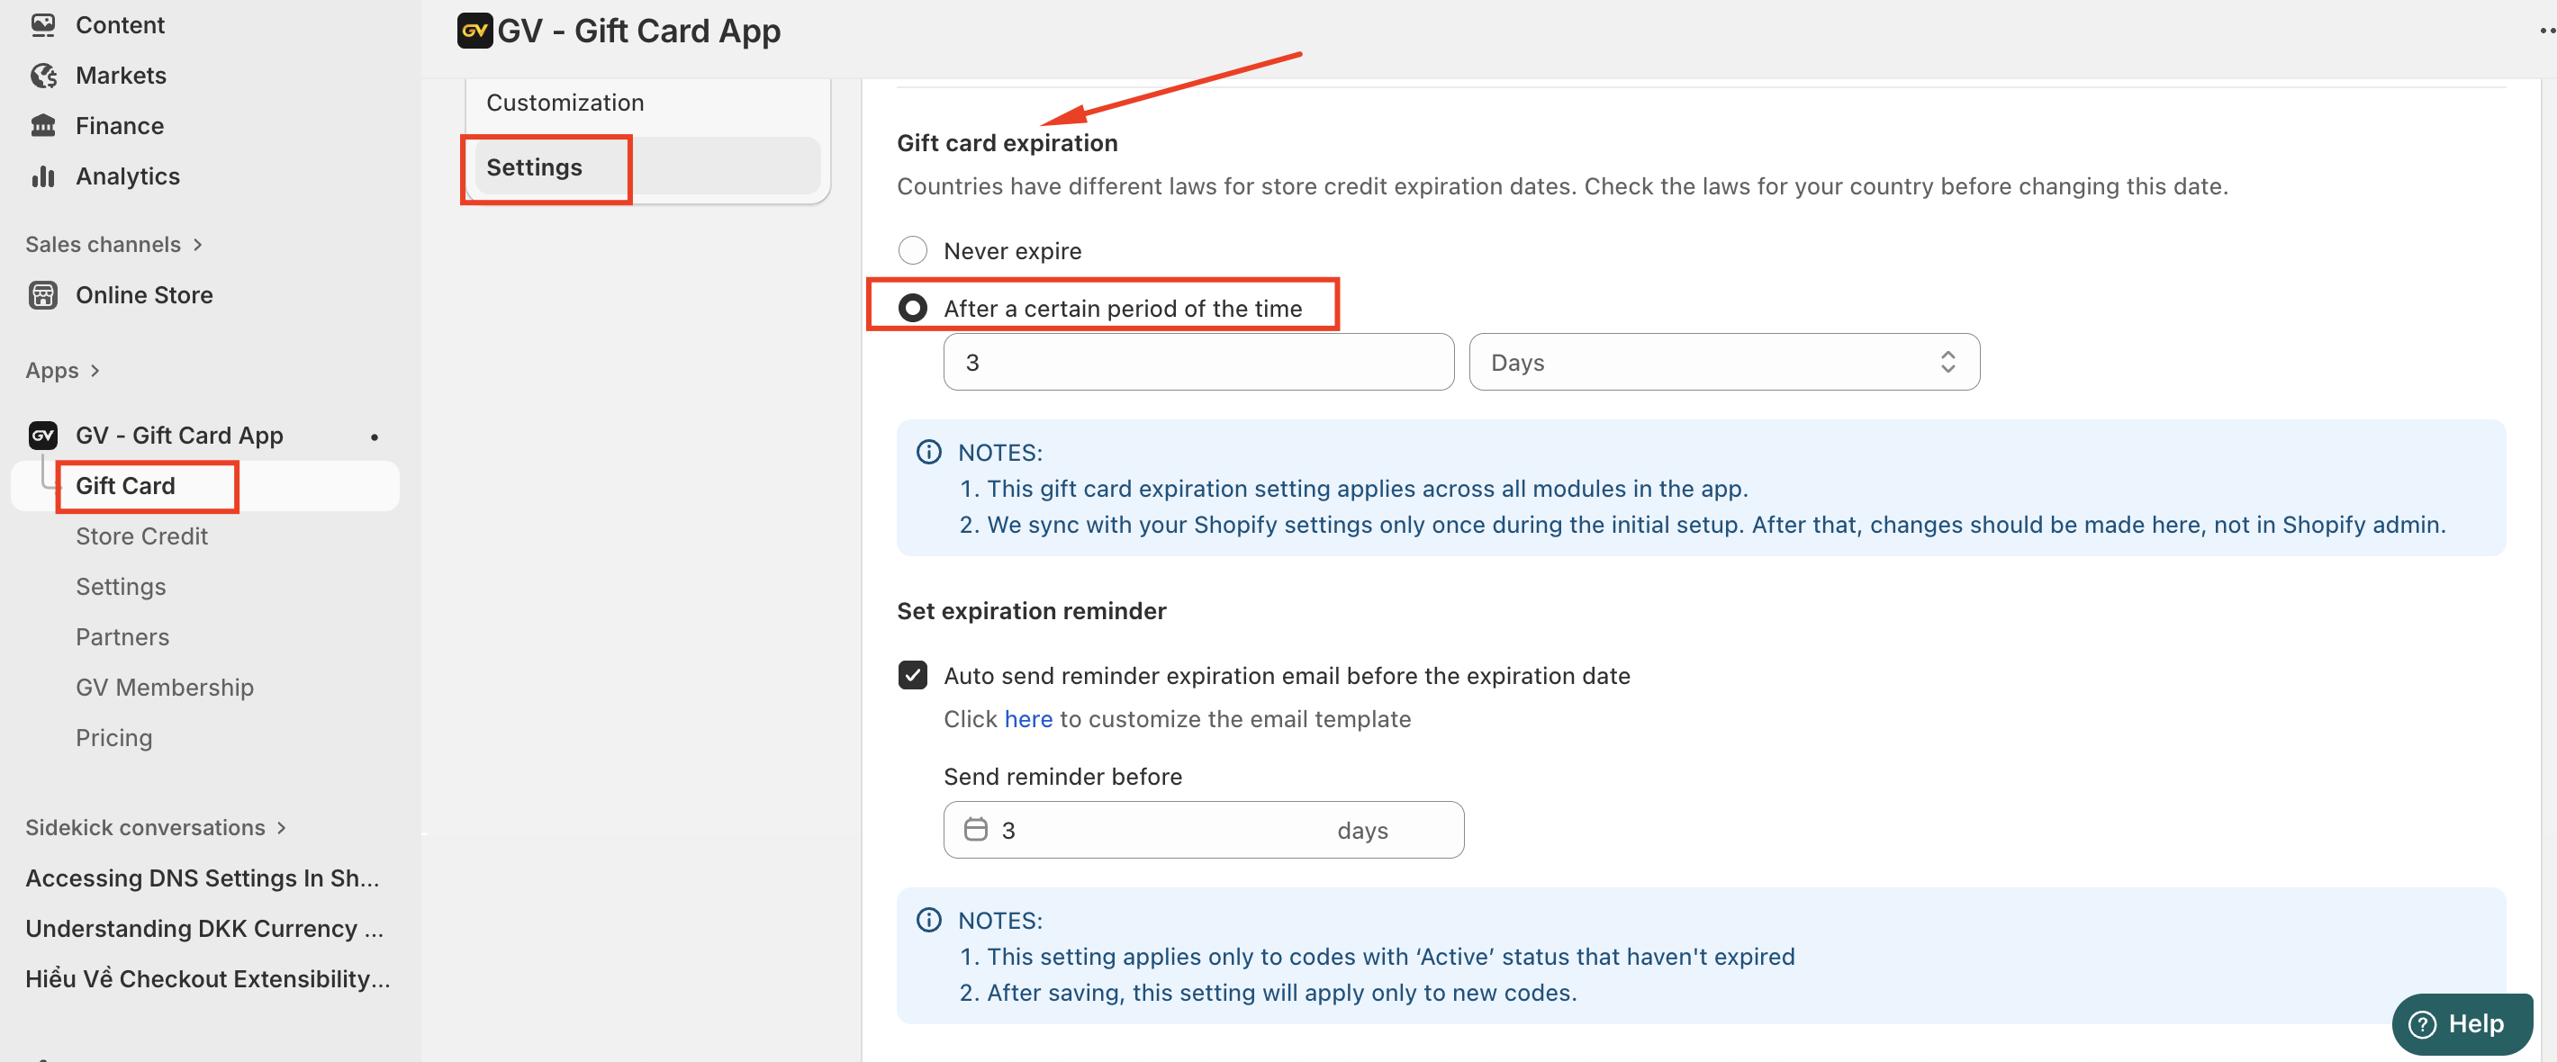The image size is (2557, 1062).
Task: Open the Days unit dropdown
Action: click(1723, 363)
